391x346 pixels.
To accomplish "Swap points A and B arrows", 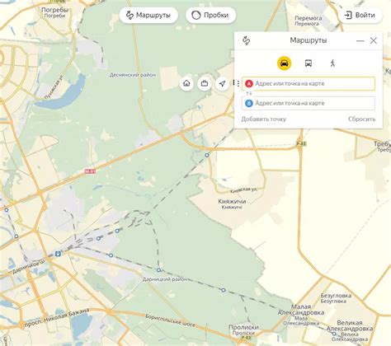I will coord(249,93).
